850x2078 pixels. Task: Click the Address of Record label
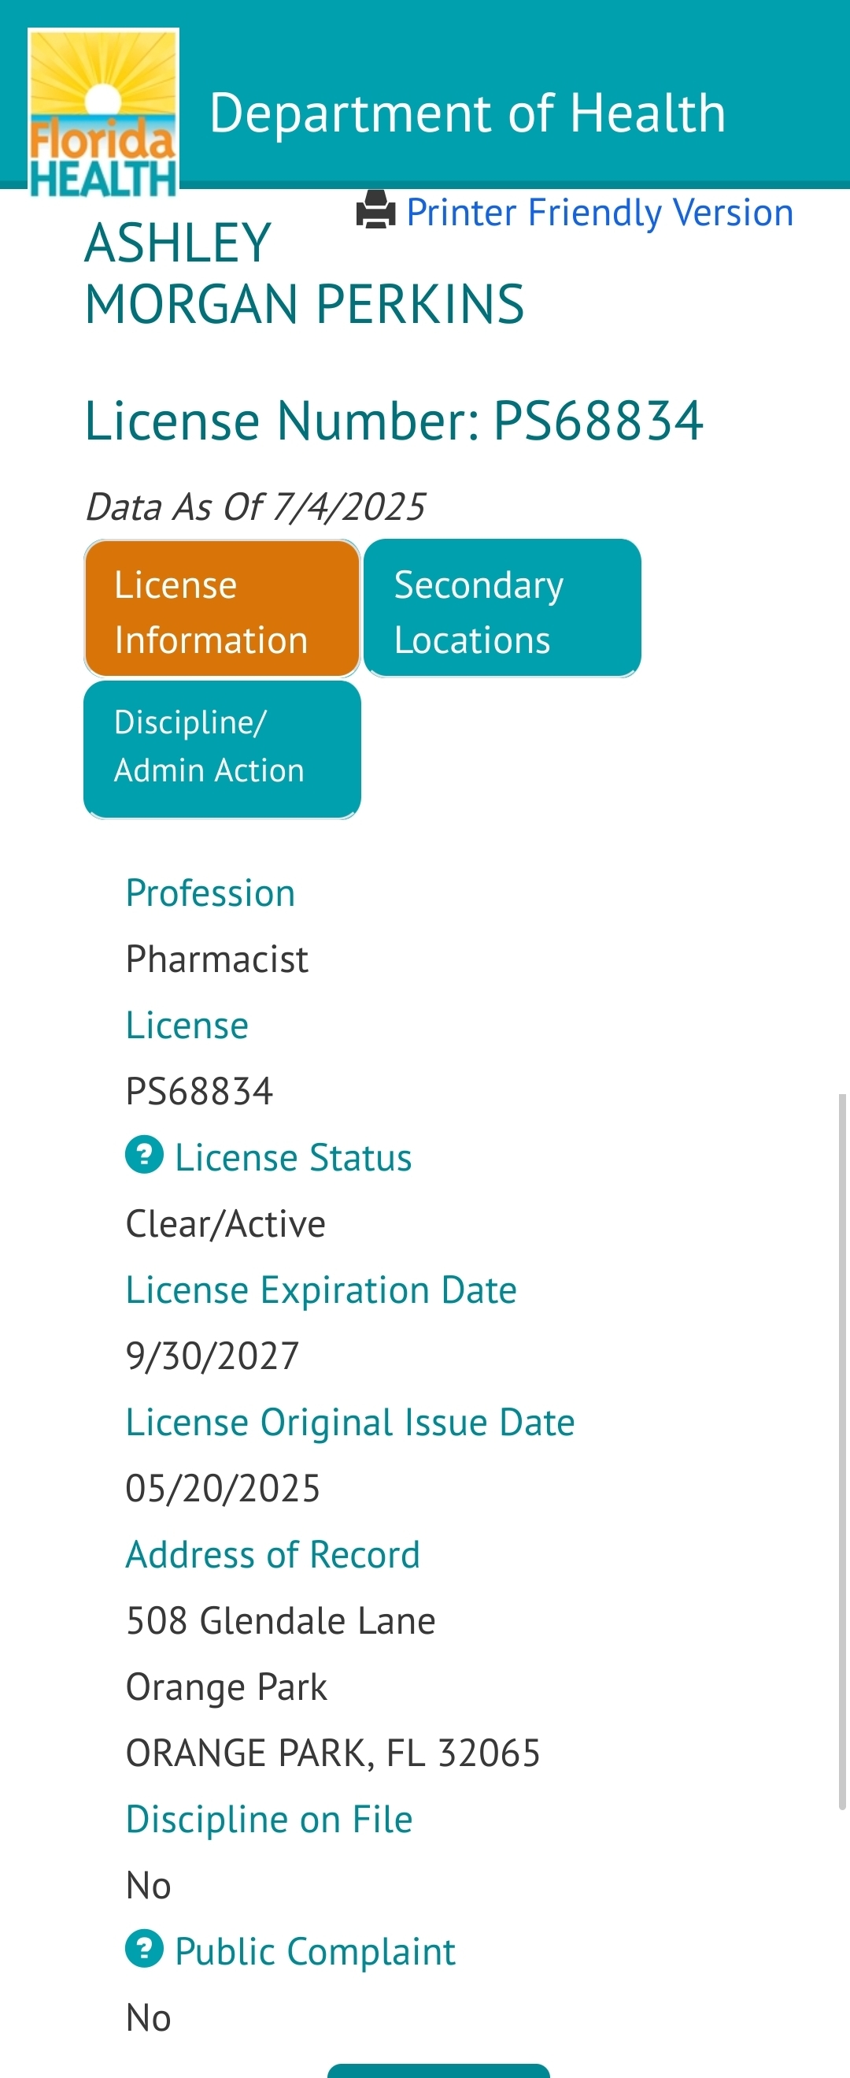tap(272, 1554)
